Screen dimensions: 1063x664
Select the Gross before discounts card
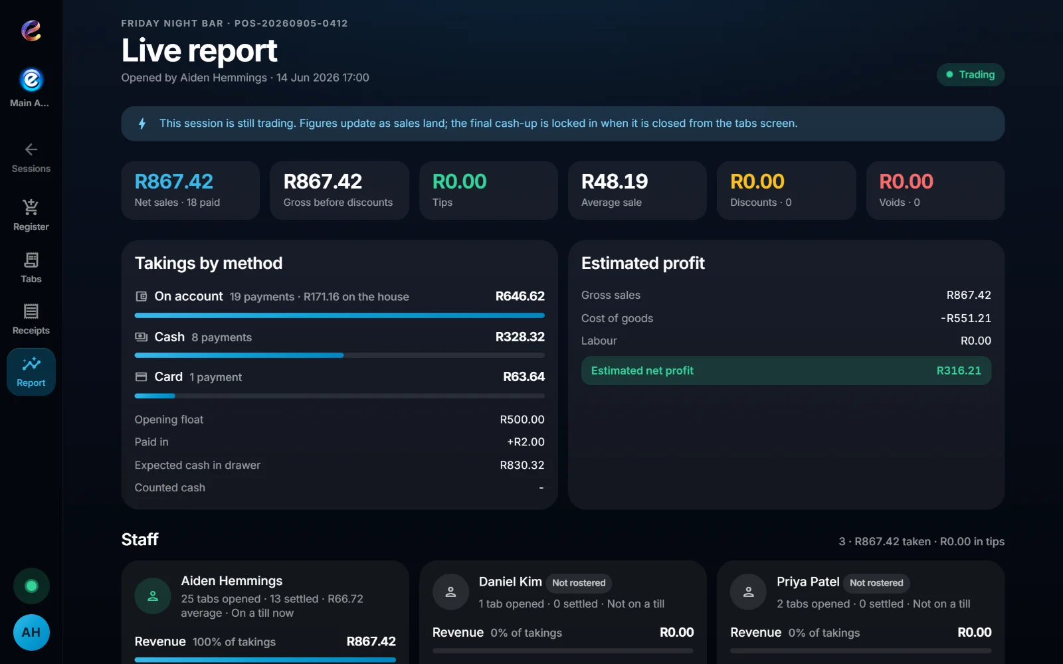(x=339, y=190)
